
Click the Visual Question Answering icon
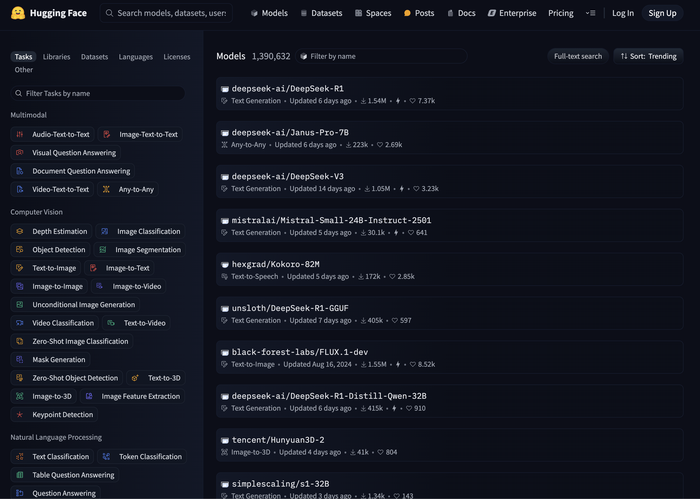tap(20, 153)
